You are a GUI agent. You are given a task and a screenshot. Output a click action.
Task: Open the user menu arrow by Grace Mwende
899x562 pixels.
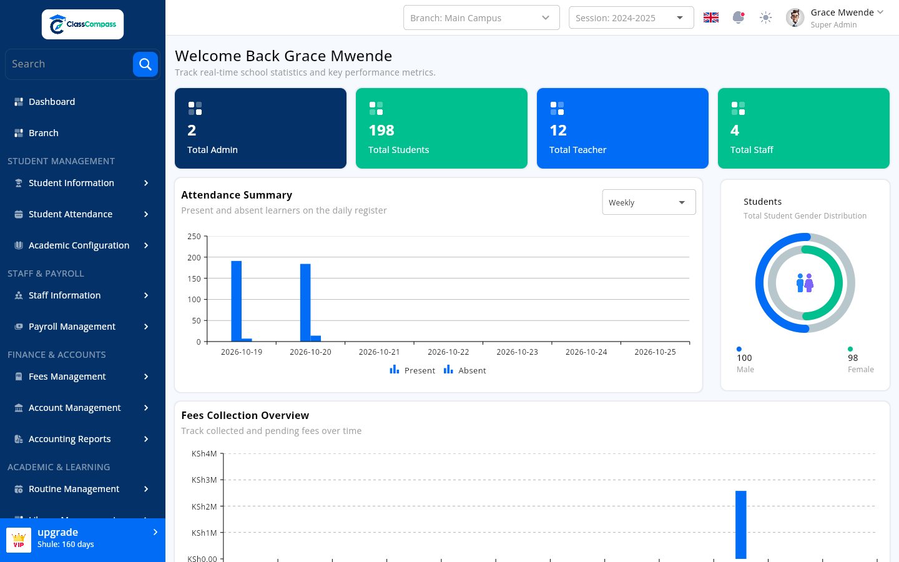pos(880,12)
